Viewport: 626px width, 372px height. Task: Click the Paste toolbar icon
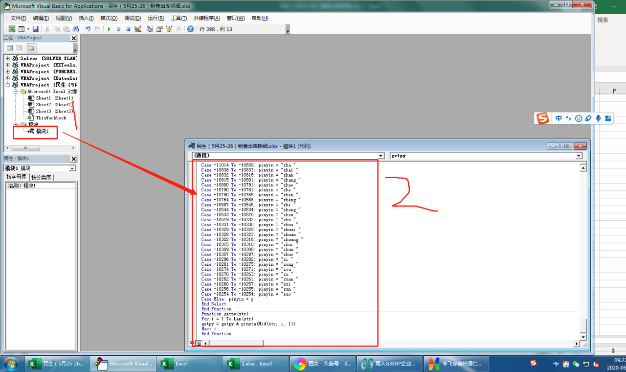click(x=66, y=29)
